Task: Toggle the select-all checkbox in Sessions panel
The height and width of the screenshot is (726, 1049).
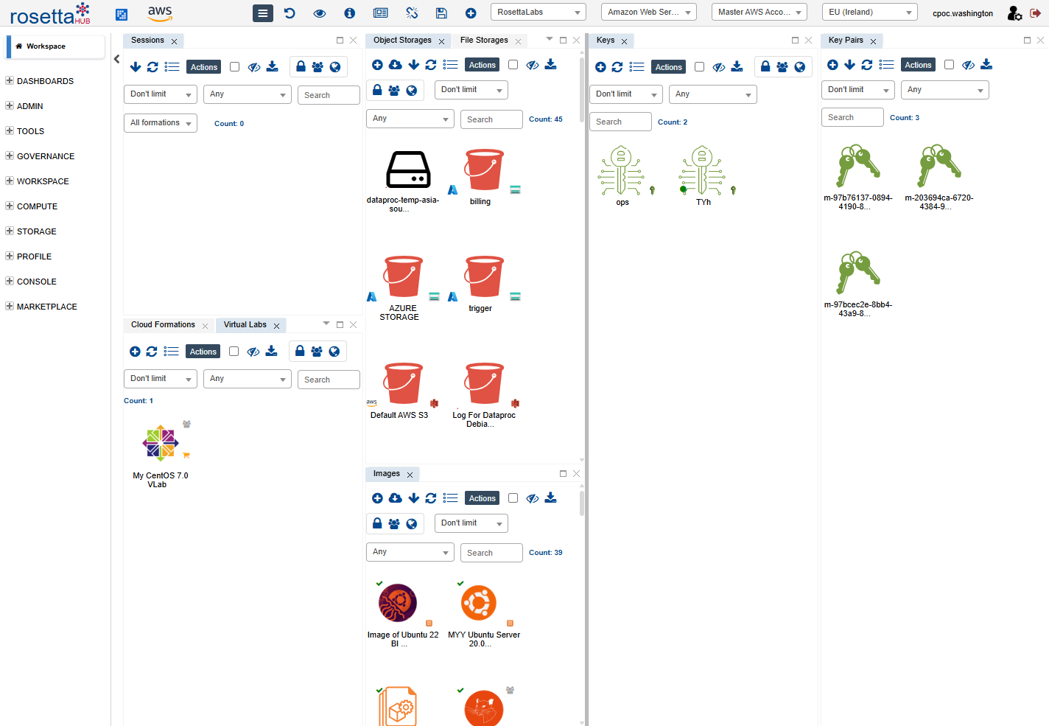Action: coord(234,67)
